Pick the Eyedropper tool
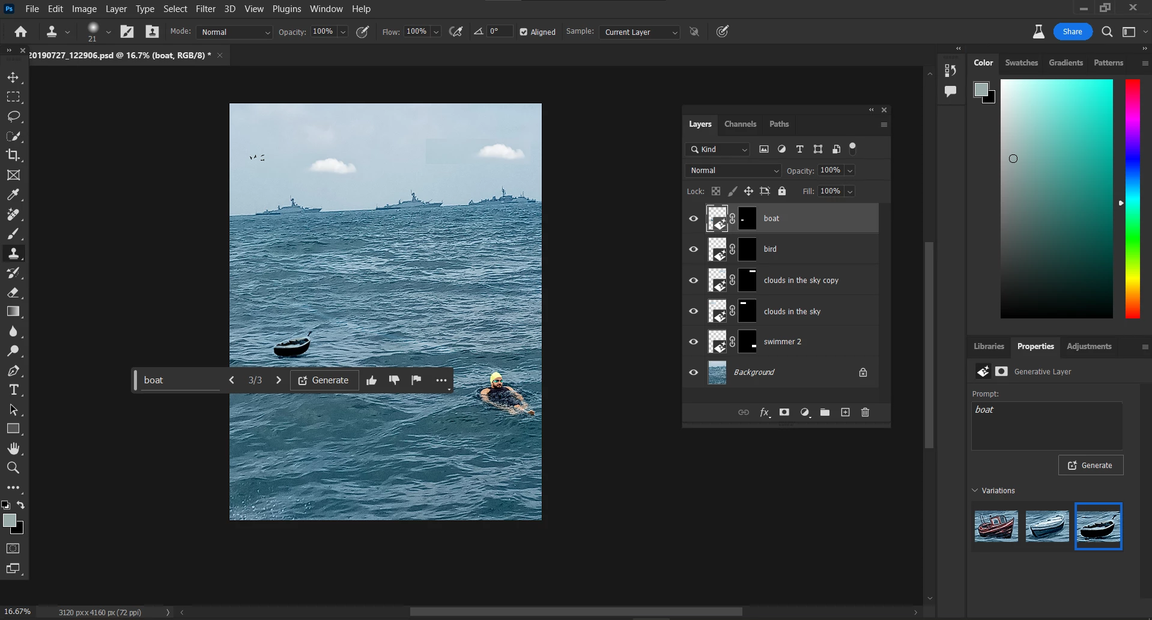 click(x=13, y=195)
